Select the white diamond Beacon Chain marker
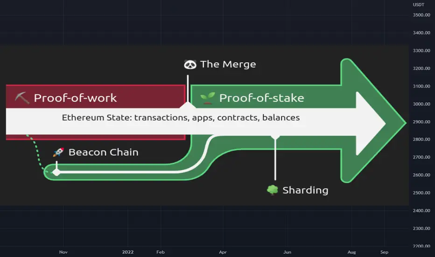Screen dimensions: 435x257 point(56,172)
